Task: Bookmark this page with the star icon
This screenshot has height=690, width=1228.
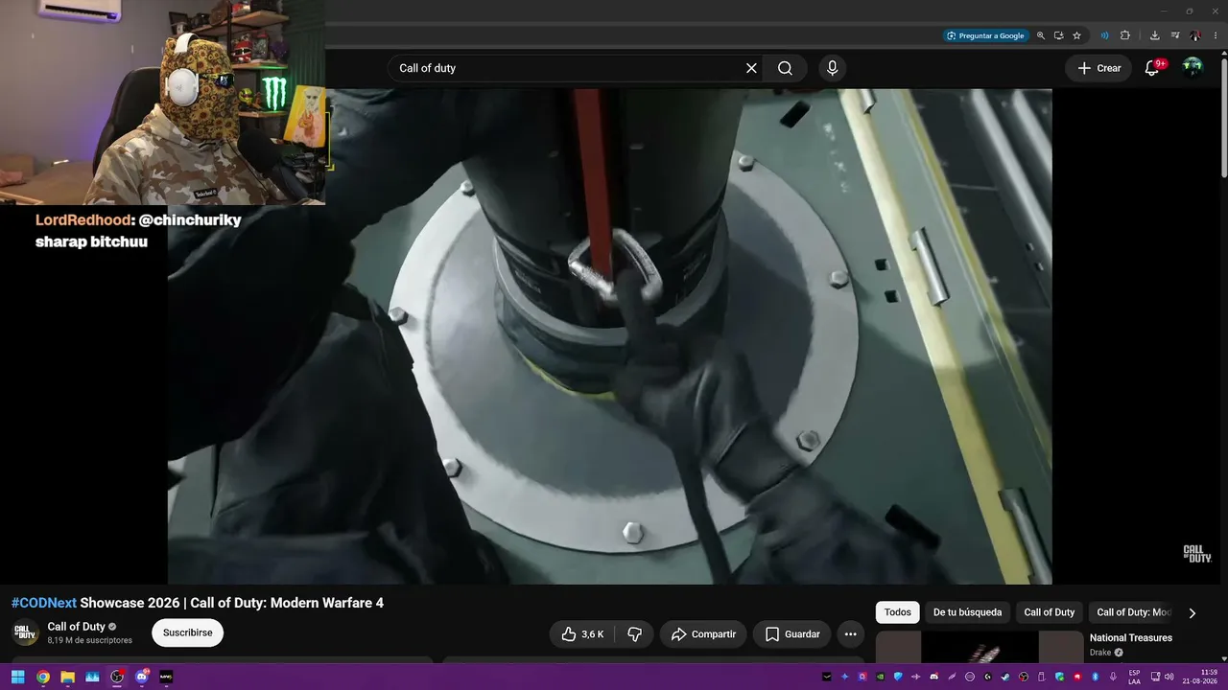Action: click(x=1077, y=35)
